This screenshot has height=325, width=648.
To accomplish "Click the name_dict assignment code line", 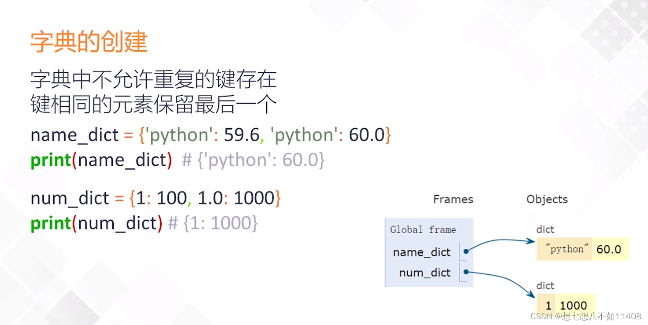I will [x=211, y=135].
